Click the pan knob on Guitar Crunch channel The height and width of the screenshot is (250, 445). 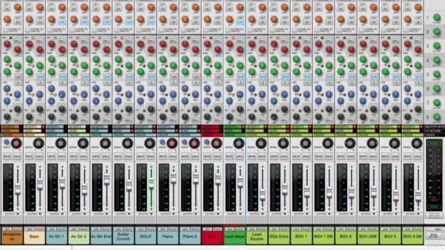point(127,144)
